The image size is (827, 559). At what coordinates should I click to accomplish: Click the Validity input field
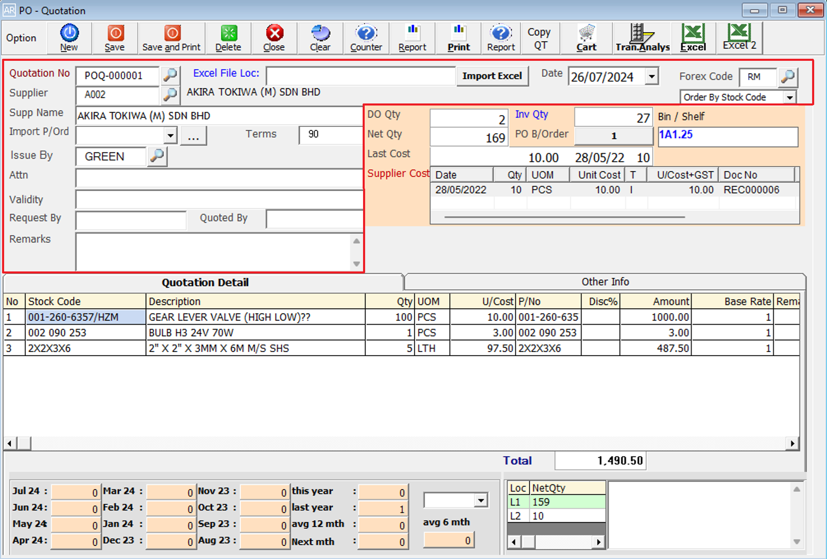[x=219, y=200]
